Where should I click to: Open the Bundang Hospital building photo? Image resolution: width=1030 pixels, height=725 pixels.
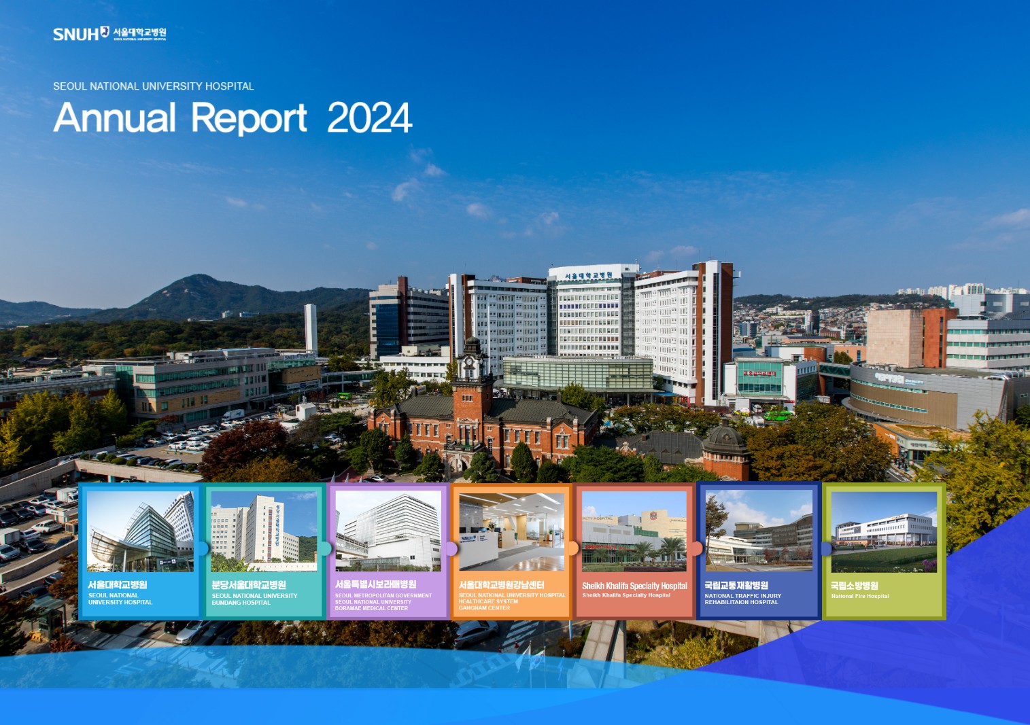point(264,531)
